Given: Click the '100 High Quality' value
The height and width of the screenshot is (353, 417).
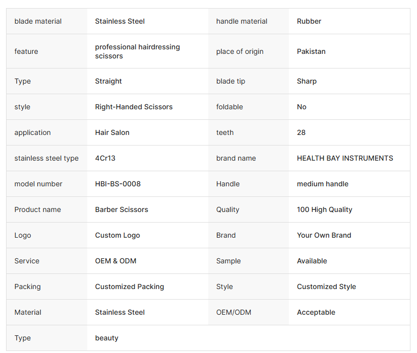Looking at the screenshot, I should point(324,209).
